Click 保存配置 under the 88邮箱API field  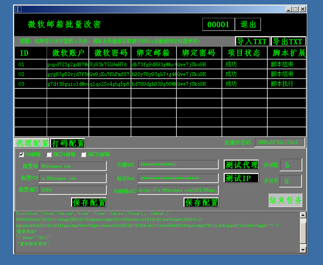point(201,203)
